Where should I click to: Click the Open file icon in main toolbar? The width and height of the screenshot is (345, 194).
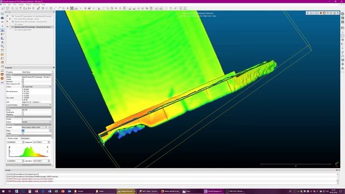point(3,8)
